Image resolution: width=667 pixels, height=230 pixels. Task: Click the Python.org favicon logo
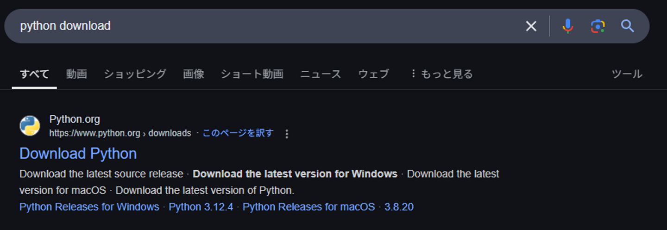(x=30, y=126)
